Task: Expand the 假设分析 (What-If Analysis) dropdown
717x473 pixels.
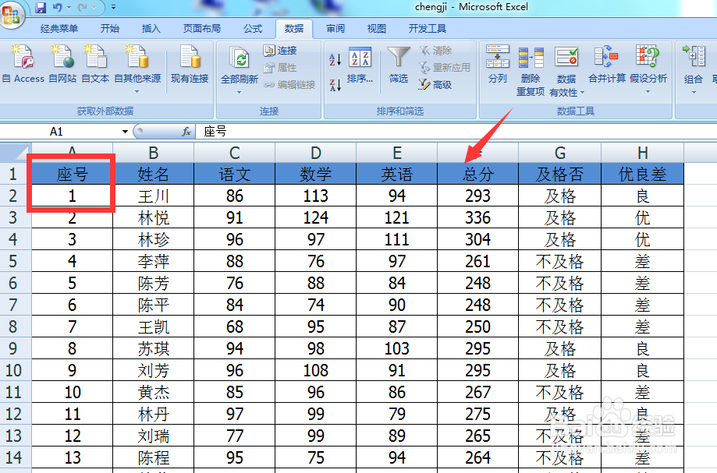Action: 647,91
